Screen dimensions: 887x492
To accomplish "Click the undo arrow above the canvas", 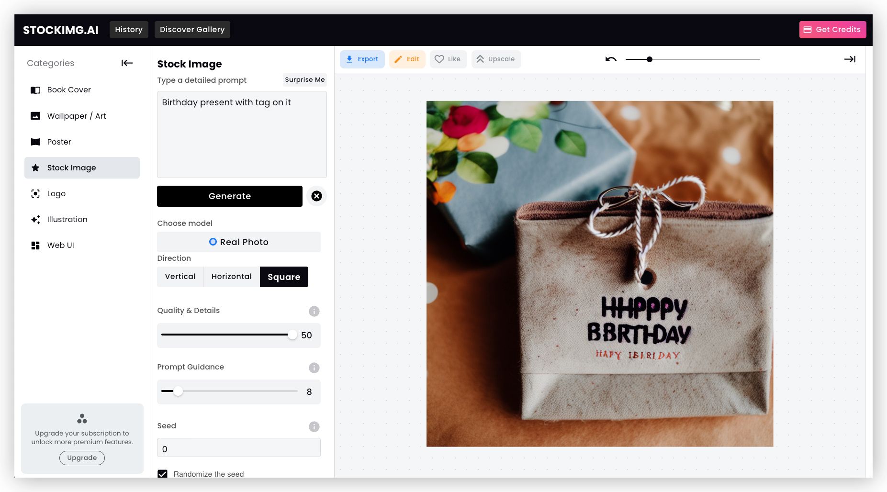I will click(x=611, y=59).
